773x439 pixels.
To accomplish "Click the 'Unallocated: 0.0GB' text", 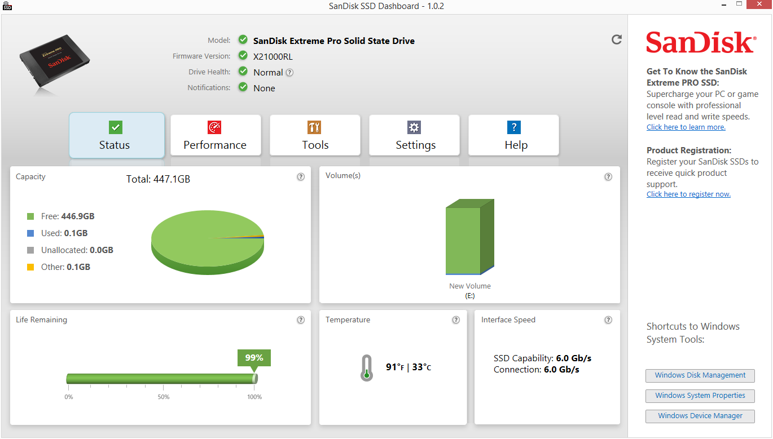I will pos(77,250).
